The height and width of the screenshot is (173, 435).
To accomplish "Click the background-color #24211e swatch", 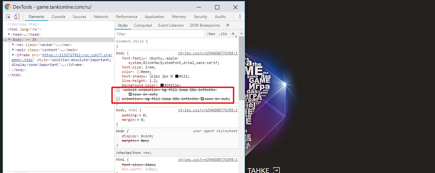I will tap(162, 85).
